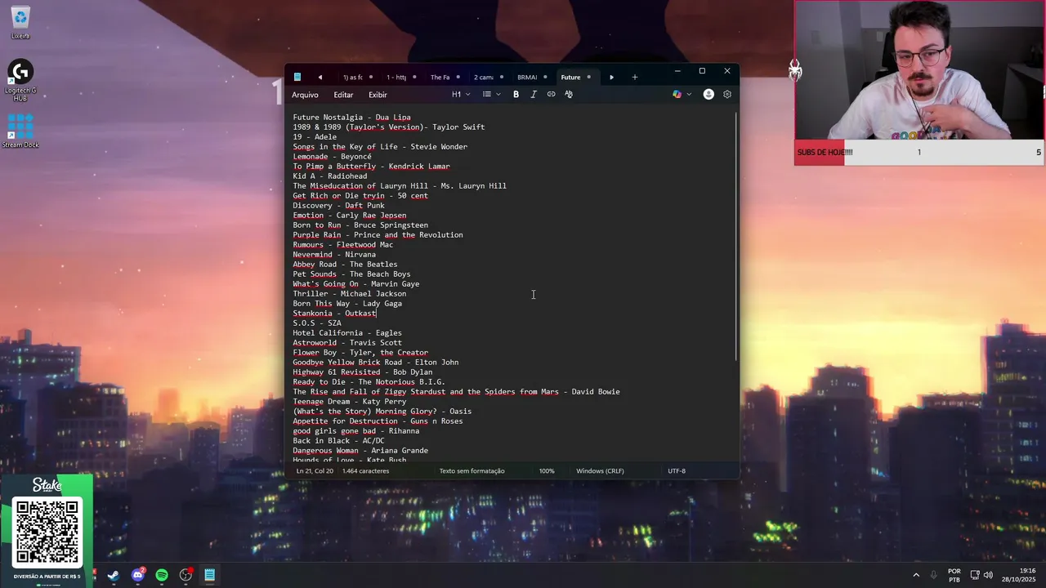Click the line '19 - Adele'
1046x588 pixels.
point(315,137)
